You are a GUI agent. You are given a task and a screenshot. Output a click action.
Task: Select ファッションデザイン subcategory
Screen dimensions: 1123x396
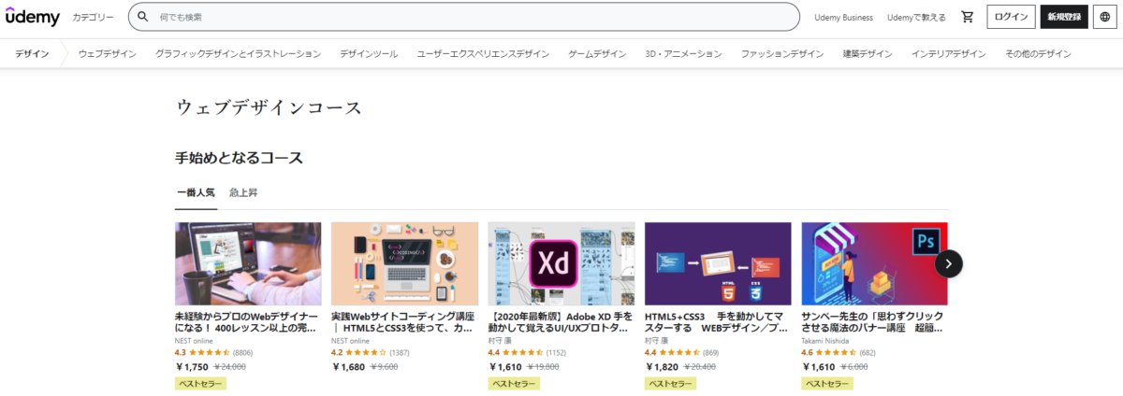pos(782,54)
